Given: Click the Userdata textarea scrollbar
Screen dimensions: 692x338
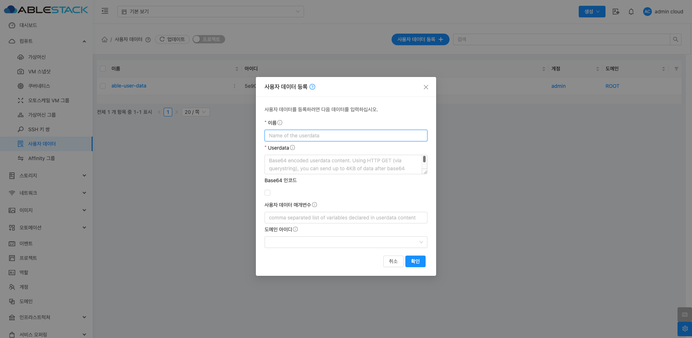Looking at the screenshot, I should click(424, 159).
